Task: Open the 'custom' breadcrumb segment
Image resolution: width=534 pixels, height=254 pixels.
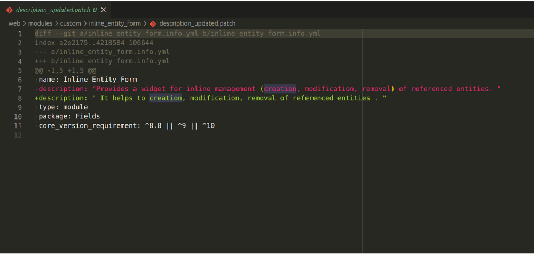Action: point(70,23)
